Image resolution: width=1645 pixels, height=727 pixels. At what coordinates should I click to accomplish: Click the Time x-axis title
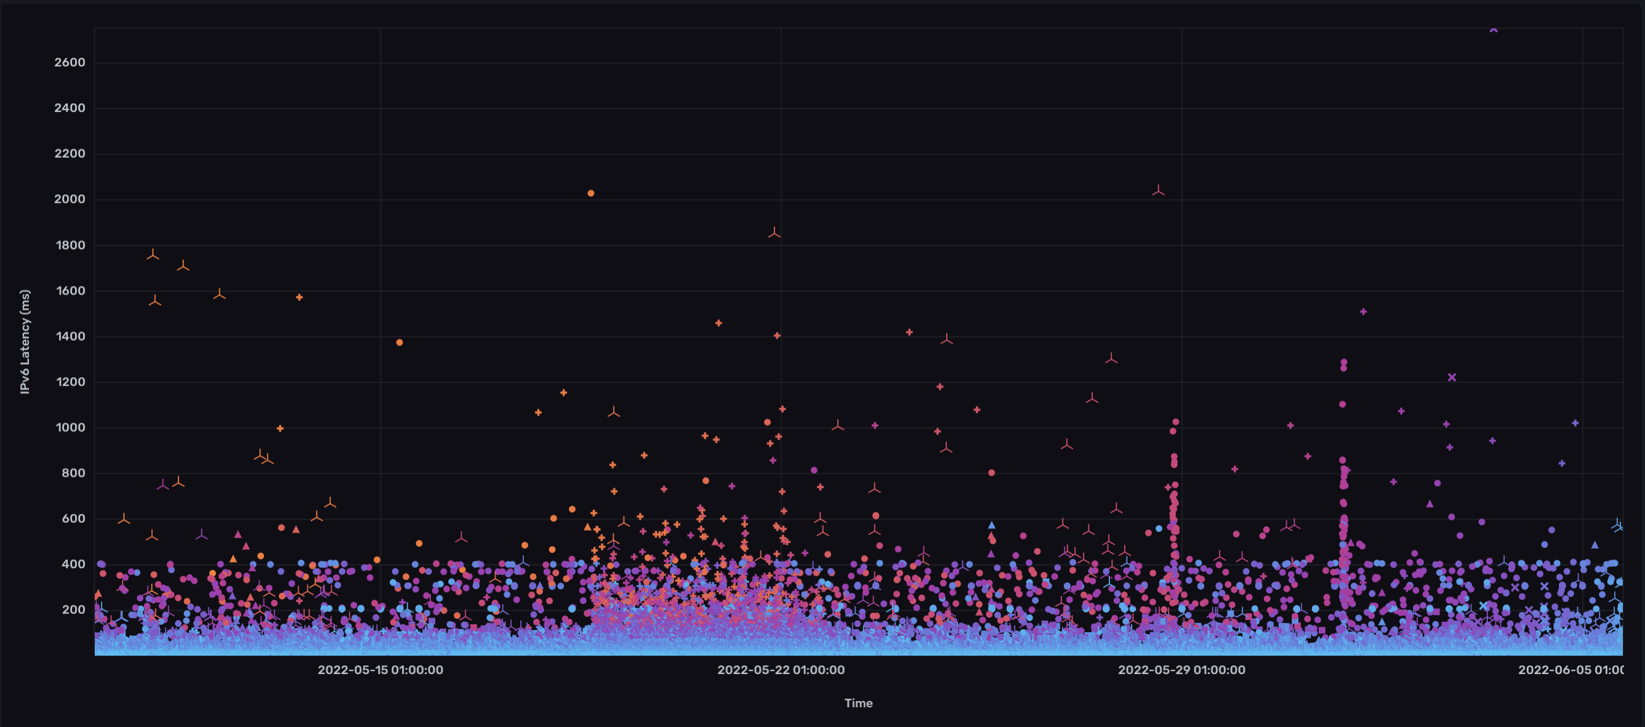(x=858, y=703)
